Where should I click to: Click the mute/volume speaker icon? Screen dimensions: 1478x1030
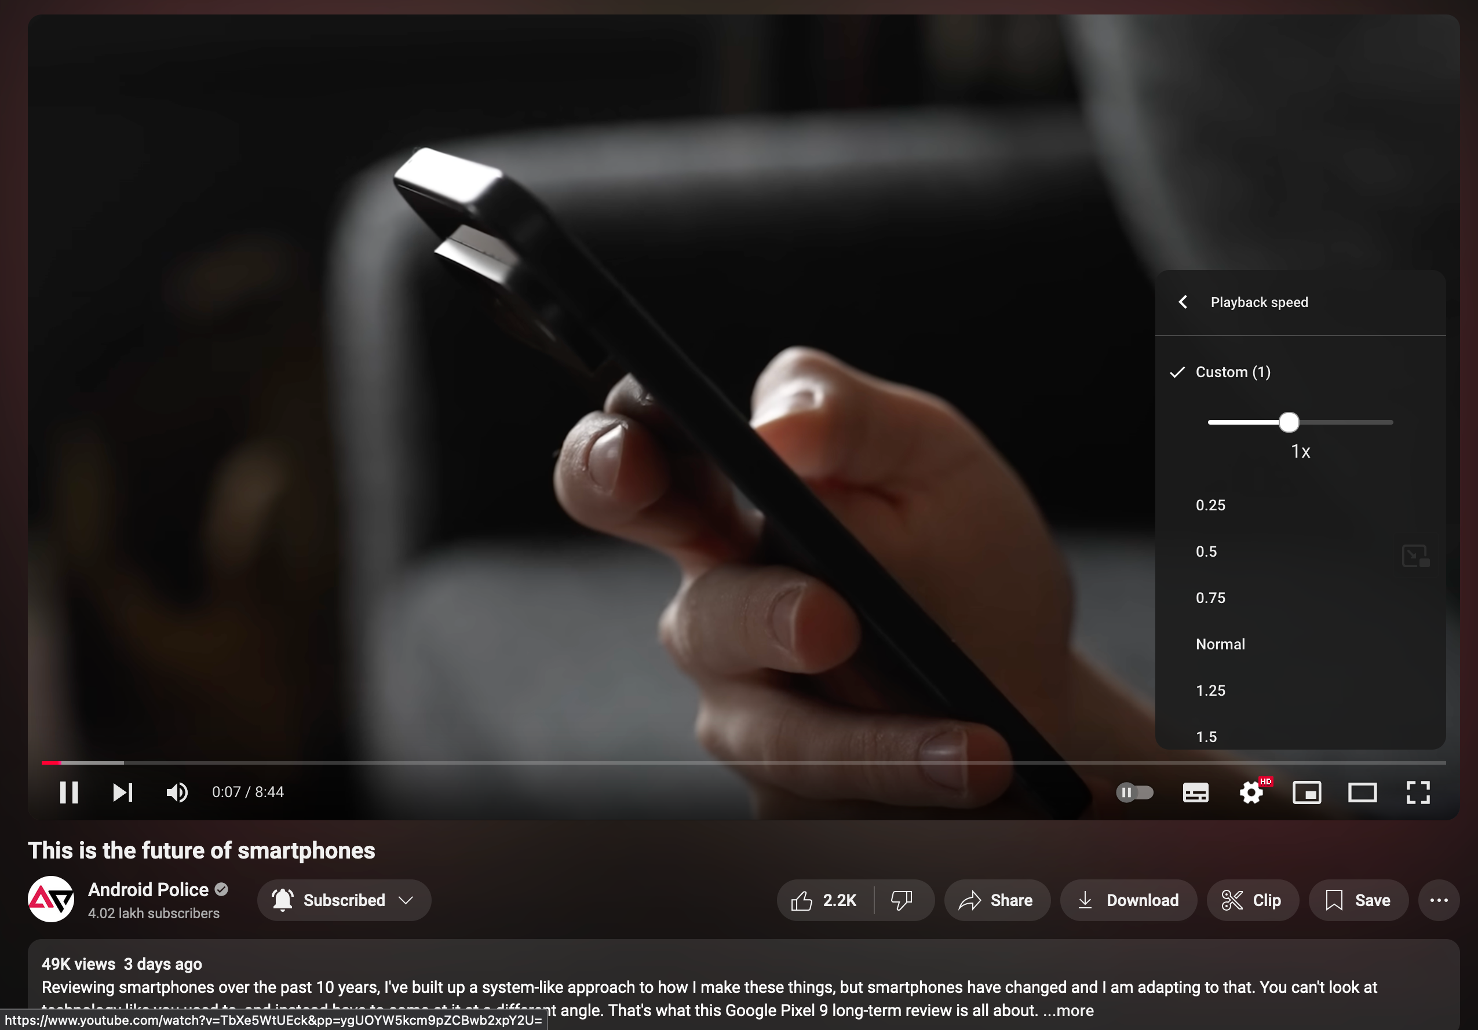tap(176, 792)
